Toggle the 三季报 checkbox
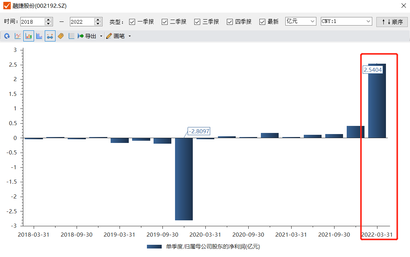 pyautogui.click(x=197, y=22)
